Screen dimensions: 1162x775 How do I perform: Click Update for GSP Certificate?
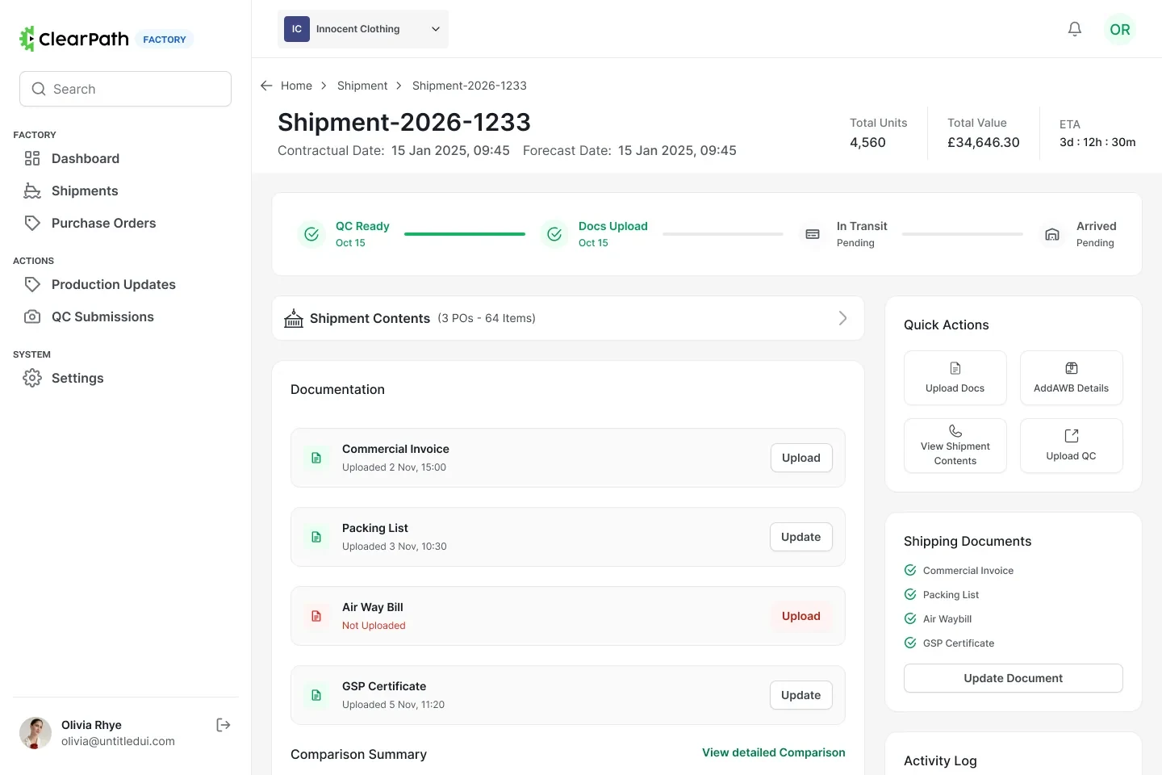(x=801, y=695)
